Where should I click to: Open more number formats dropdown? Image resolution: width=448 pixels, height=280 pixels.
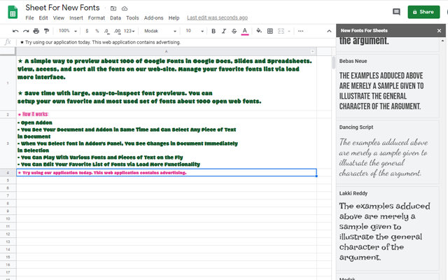point(129,31)
